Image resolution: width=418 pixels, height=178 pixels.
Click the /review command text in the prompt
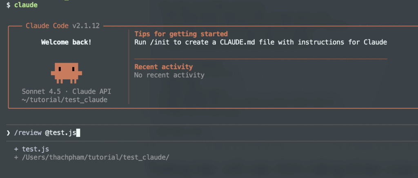tap(27, 132)
